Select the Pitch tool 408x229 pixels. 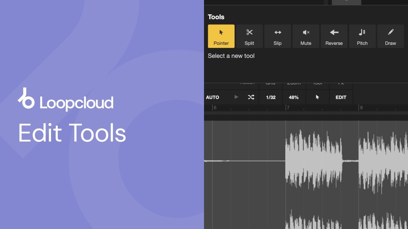(x=362, y=36)
